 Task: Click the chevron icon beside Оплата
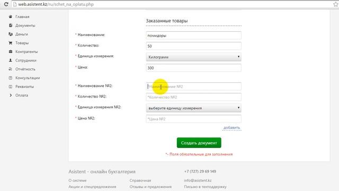tap(11, 95)
